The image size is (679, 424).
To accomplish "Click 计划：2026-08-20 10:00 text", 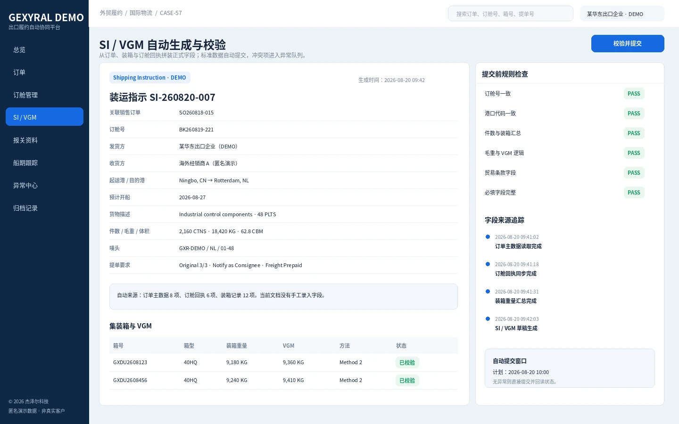I will [521, 372].
